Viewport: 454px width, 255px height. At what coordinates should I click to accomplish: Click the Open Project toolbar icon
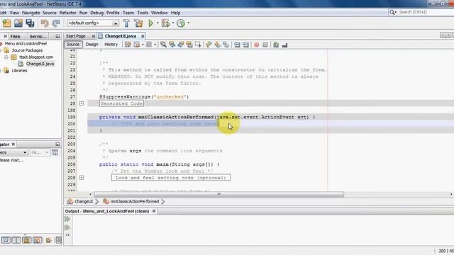pos(18,23)
